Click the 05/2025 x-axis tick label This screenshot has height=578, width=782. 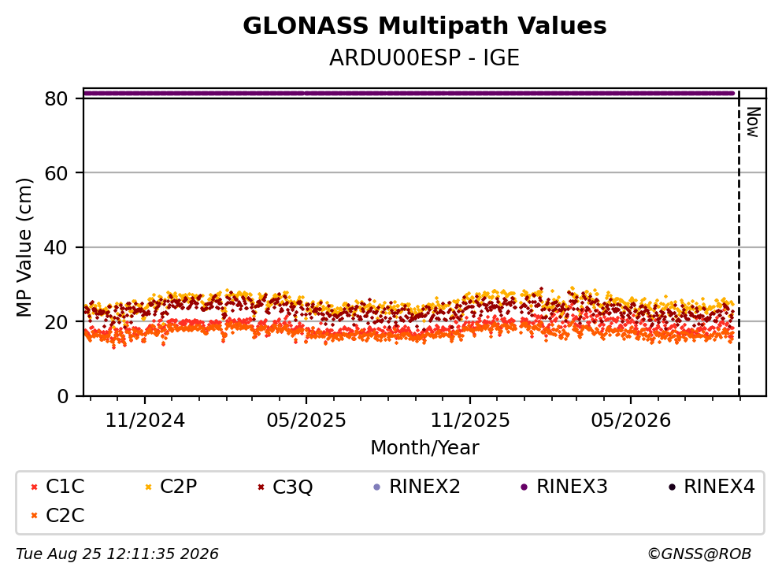pos(306,421)
